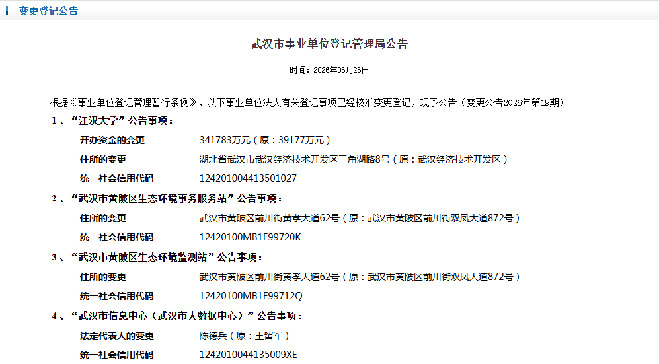
Task: Select credit code 12420100MB1F99712Q
Action: 251,296
